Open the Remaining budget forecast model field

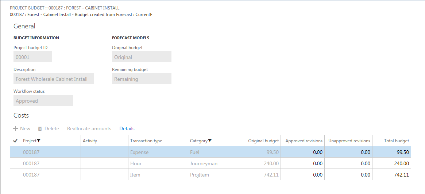click(x=142, y=79)
